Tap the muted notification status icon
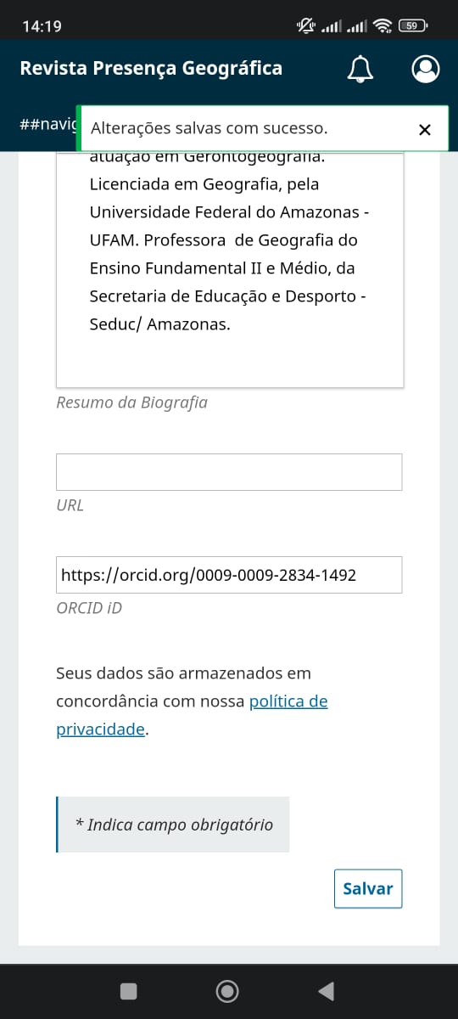 coord(305,26)
